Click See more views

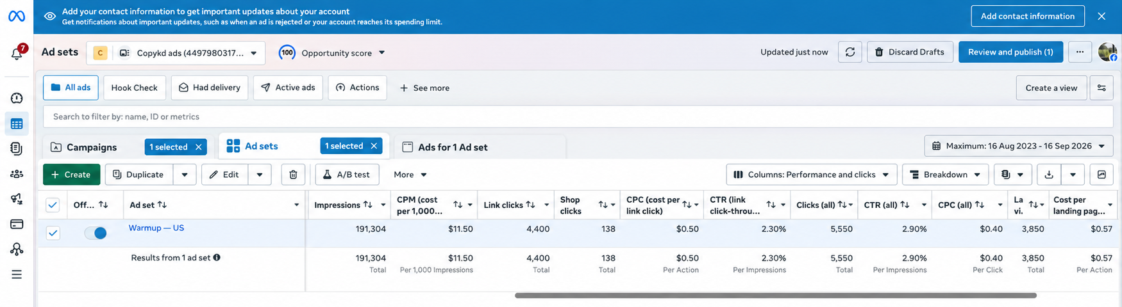424,88
